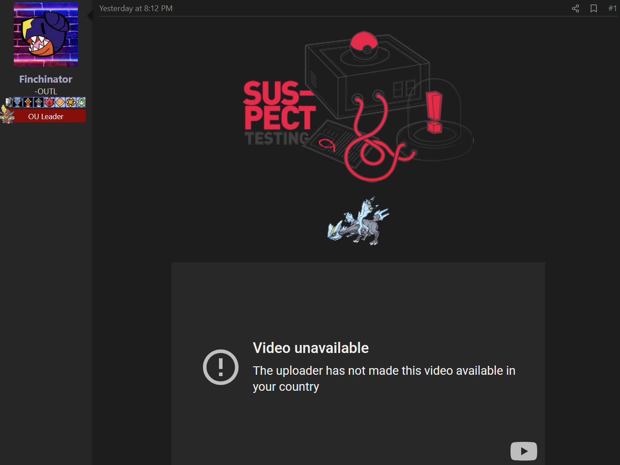Click the YouTube logo on the video
This screenshot has height=465, width=620.
point(524,451)
